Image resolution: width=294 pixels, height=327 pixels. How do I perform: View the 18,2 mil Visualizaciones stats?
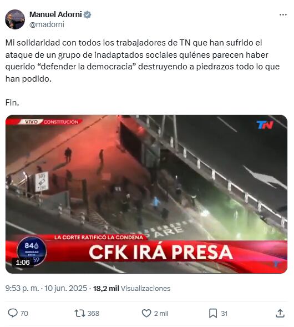click(x=131, y=289)
